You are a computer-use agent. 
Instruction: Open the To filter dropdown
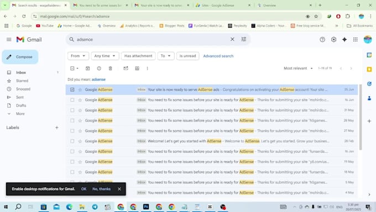pos(166,56)
